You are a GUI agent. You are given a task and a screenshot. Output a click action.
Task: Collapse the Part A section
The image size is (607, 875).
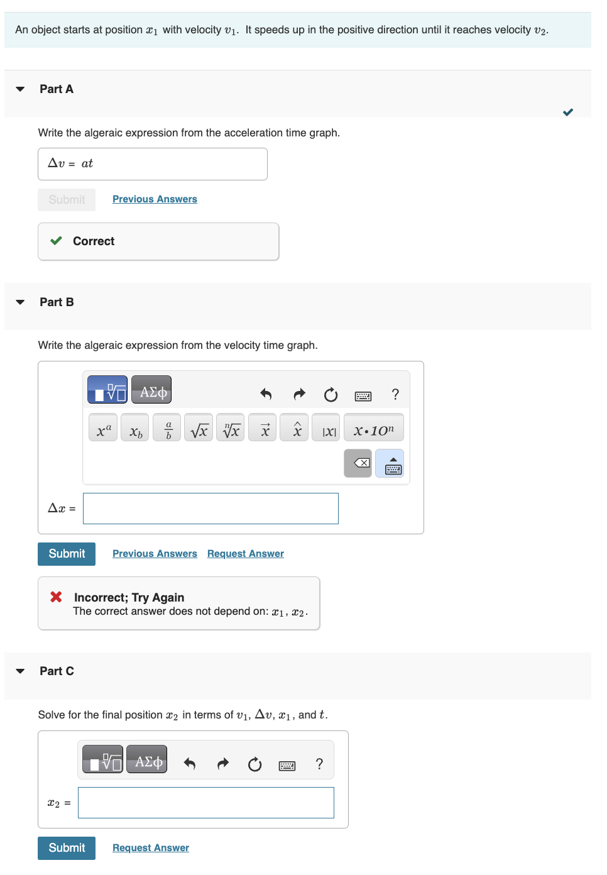[x=19, y=89]
